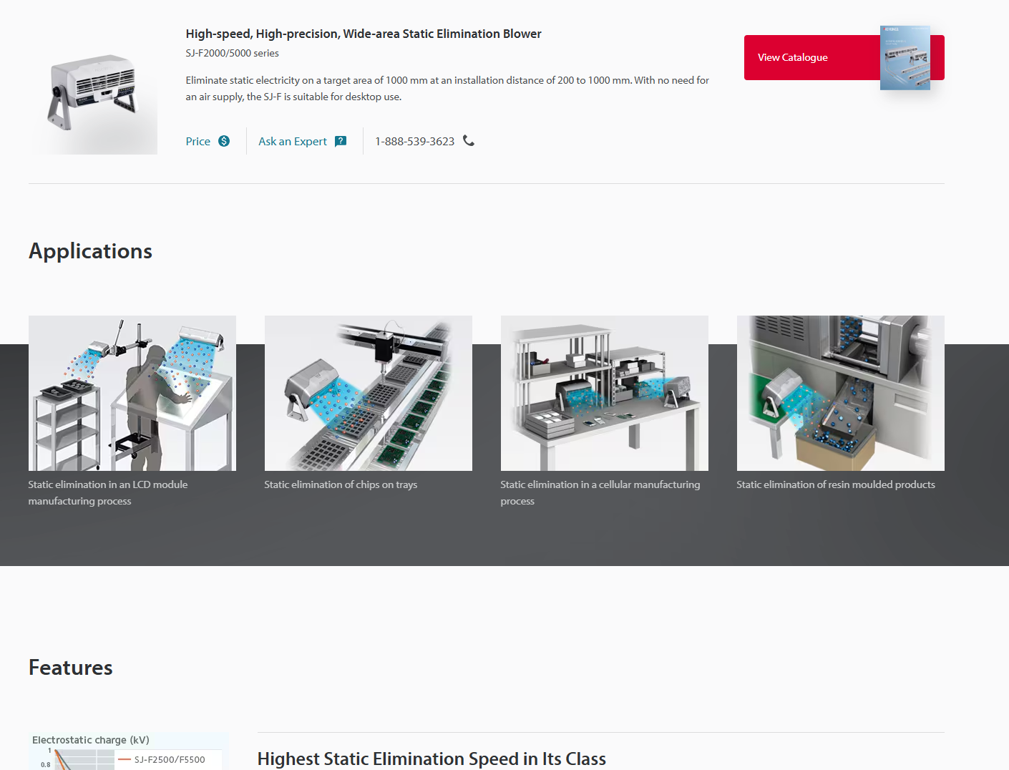This screenshot has height=770, width=1009.
Task: Click the catalogue cover thumbnail image
Action: (905, 58)
